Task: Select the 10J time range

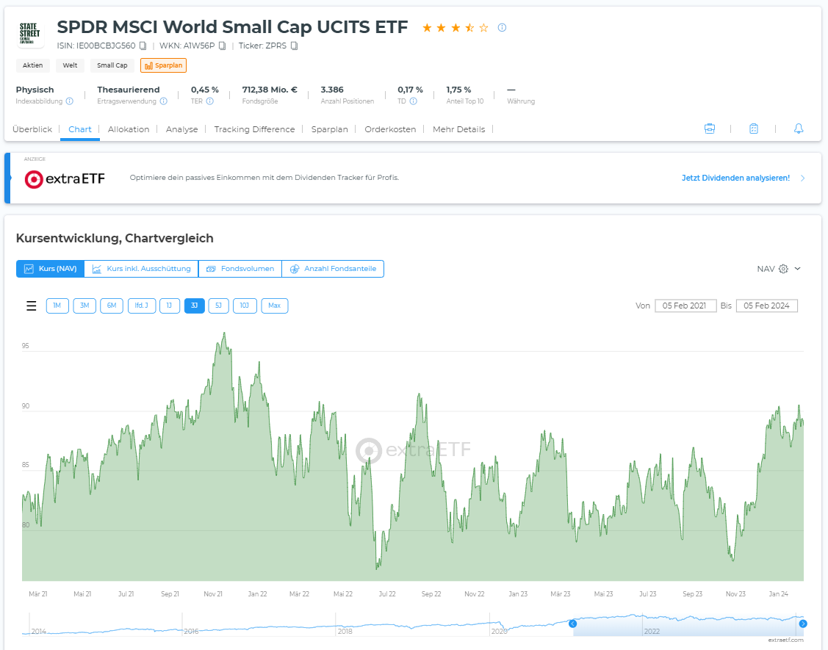Action: tap(245, 306)
